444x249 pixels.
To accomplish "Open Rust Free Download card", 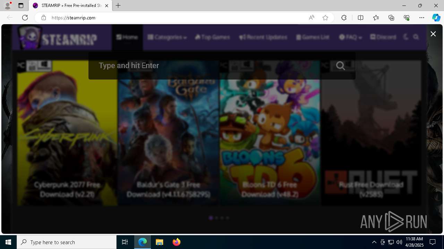I will point(371,133).
